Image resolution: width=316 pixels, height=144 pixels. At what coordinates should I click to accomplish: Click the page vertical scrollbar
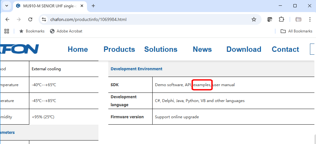pyautogui.click(x=315, y=139)
